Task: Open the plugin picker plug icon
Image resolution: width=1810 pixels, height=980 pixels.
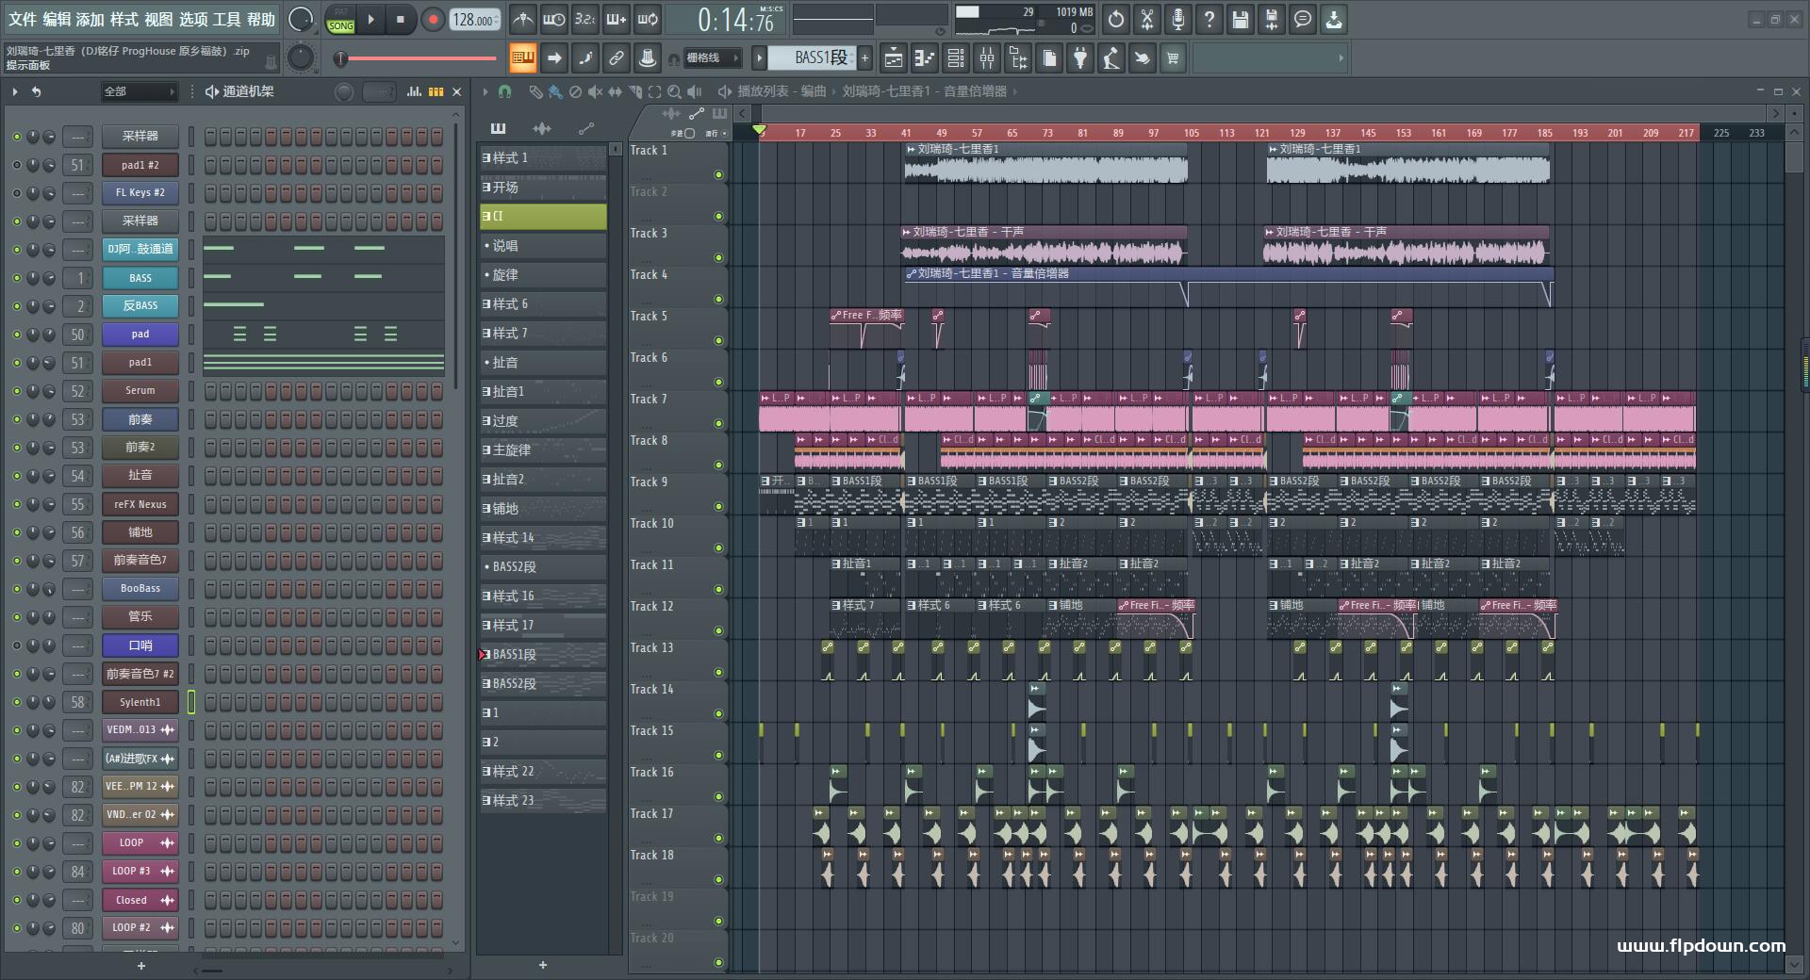Action: [x=1079, y=58]
